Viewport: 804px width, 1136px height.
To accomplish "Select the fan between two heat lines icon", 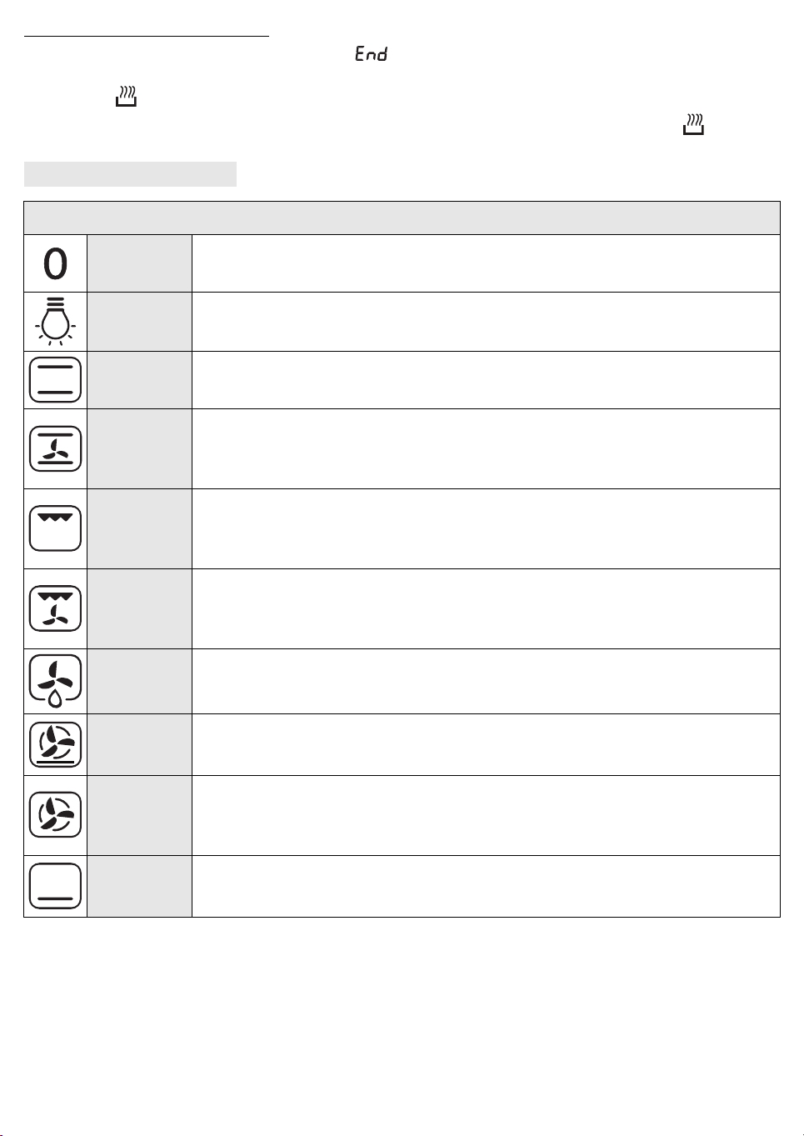I will pos(55,448).
